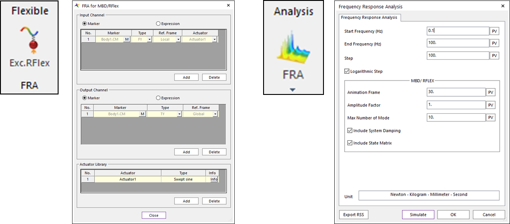Viewport: 510px width, 224px height.
Task: Click PV button for Step
Action: [x=494, y=55]
